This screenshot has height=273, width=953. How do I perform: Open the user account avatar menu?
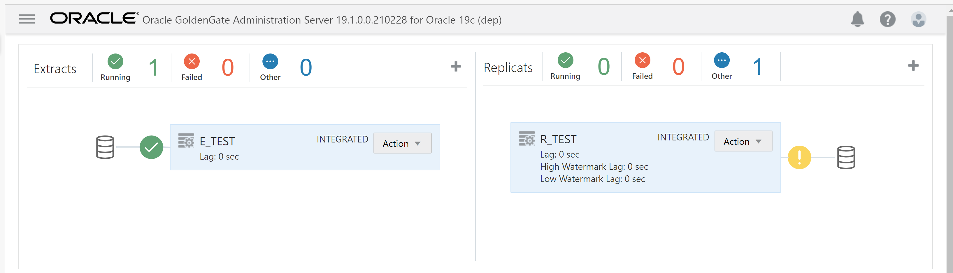918,19
